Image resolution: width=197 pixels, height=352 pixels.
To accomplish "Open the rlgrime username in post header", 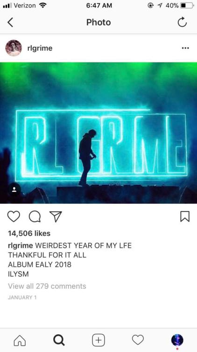I will 40,48.
